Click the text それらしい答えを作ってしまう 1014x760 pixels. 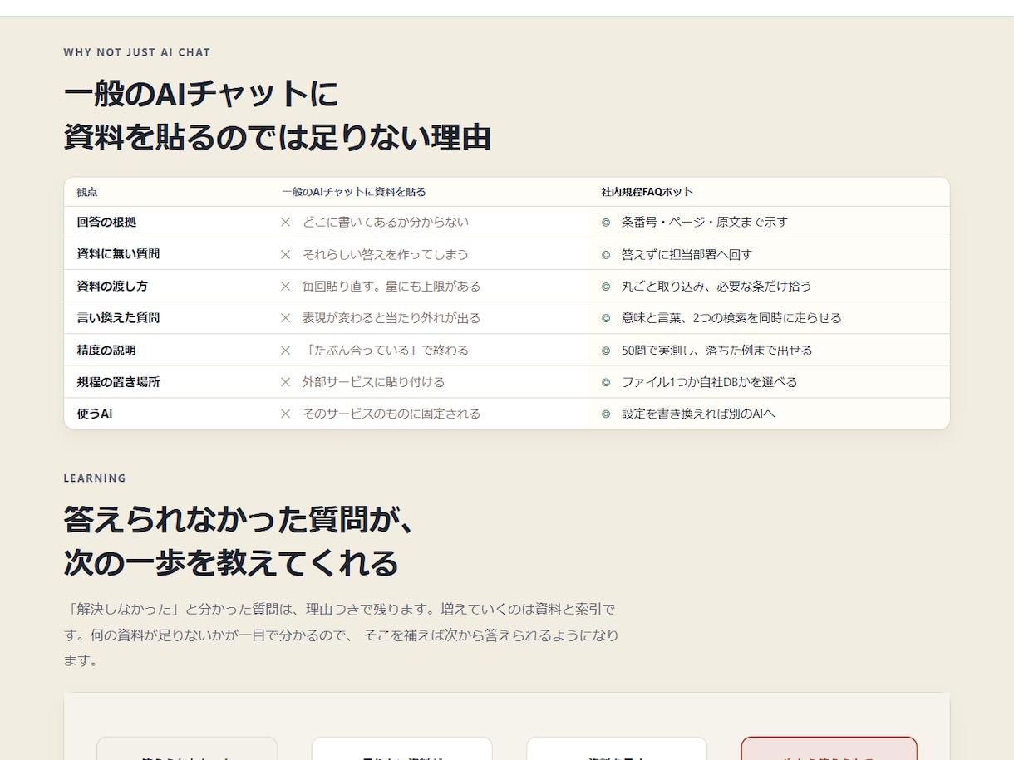[386, 254]
